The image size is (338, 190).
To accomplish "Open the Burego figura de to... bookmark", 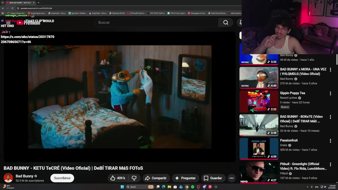I will pyautogui.click(x=37, y=13).
